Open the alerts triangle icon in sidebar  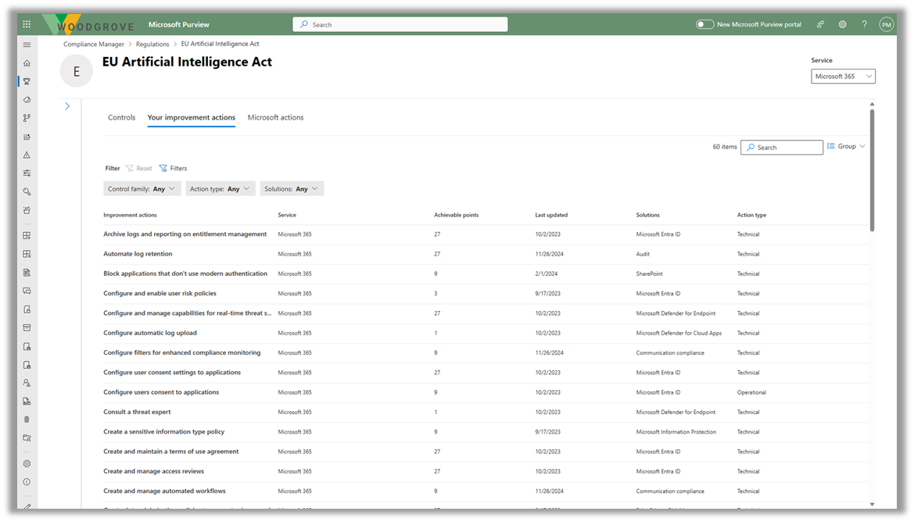pos(27,155)
